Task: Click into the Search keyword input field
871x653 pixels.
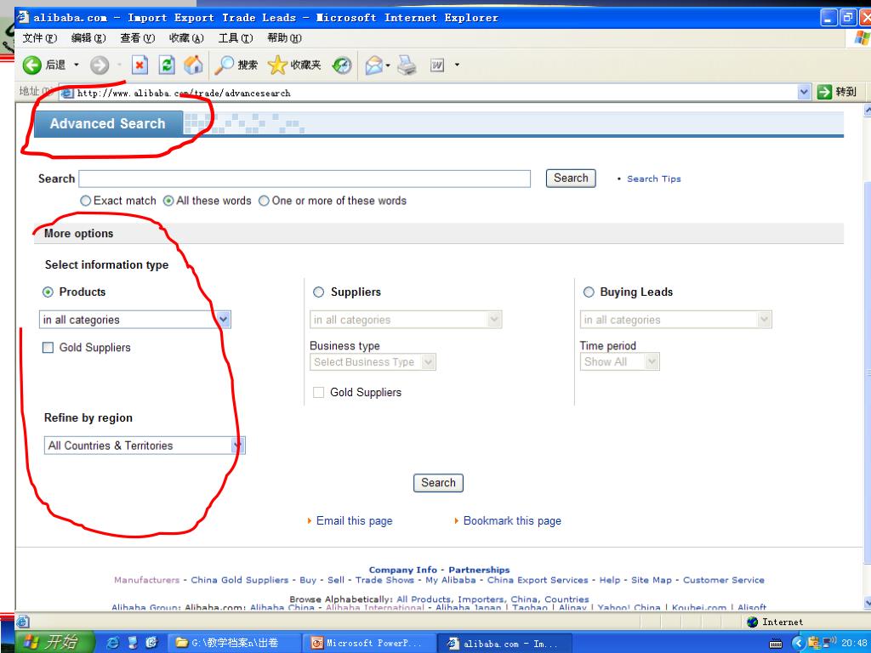Action: [x=305, y=179]
